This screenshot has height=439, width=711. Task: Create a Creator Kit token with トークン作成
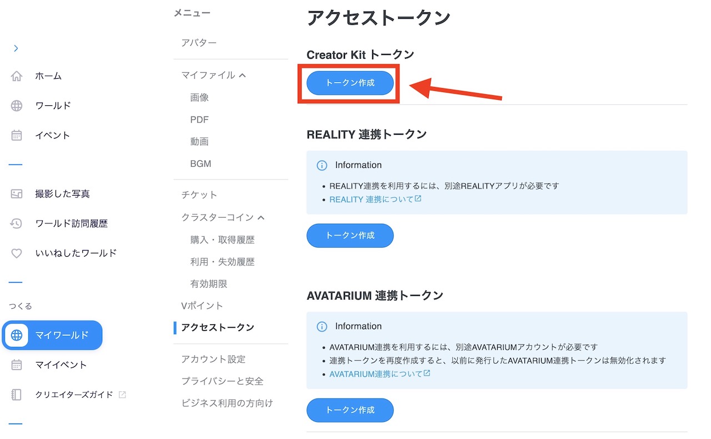[x=349, y=83]
